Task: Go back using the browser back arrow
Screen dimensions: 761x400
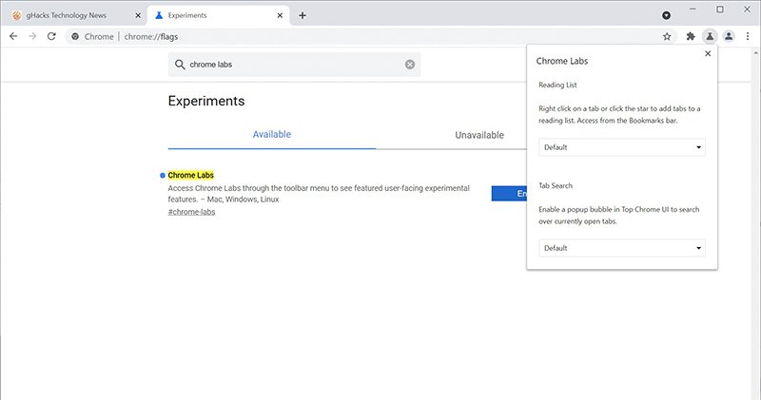Action: 13,36
